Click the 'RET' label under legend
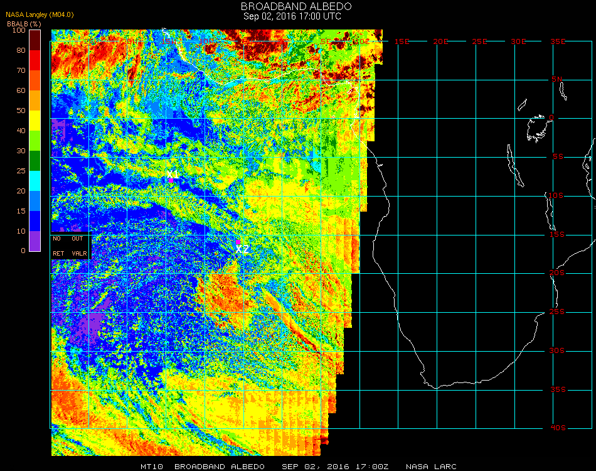Screen dimensions: 596x471 pyautogui.click(x=58, y=253)
